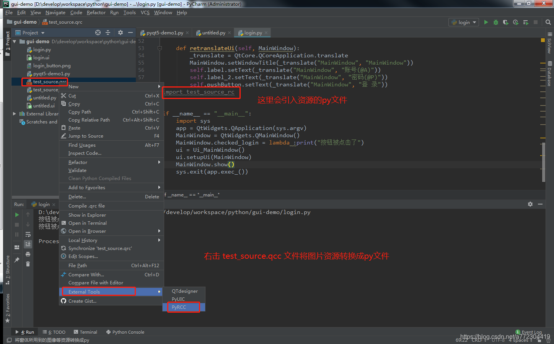Fold the retranslateUi method in gutter

click(160, 48)
